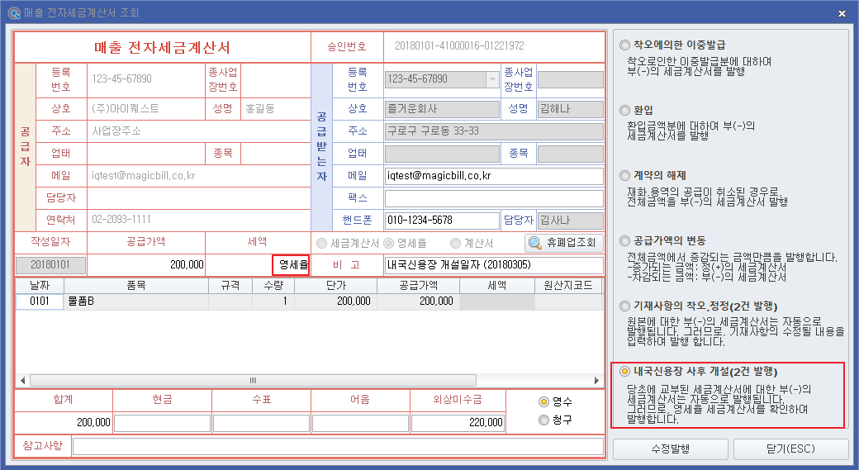859x470 pixels.
Task: Select the 영수 radio button
Action: tap(543, 401)
